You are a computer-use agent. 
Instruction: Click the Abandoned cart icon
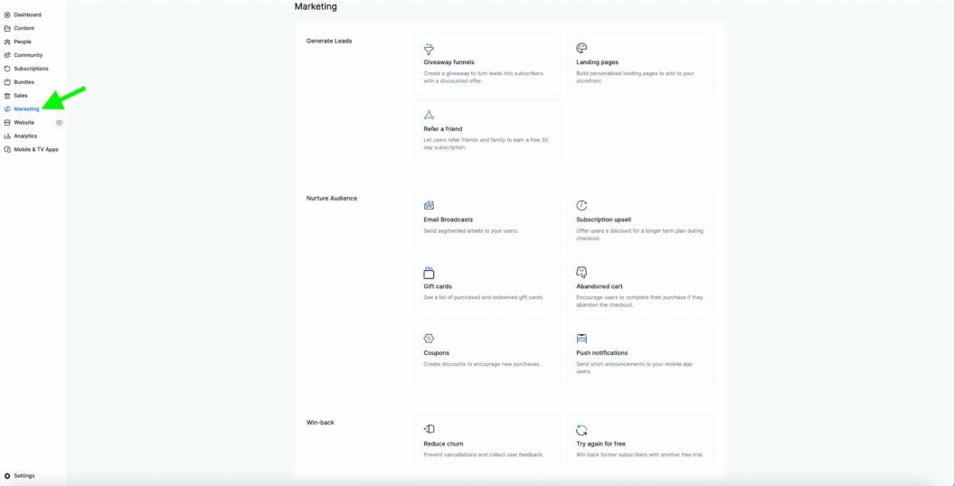[x=581, y=272]
